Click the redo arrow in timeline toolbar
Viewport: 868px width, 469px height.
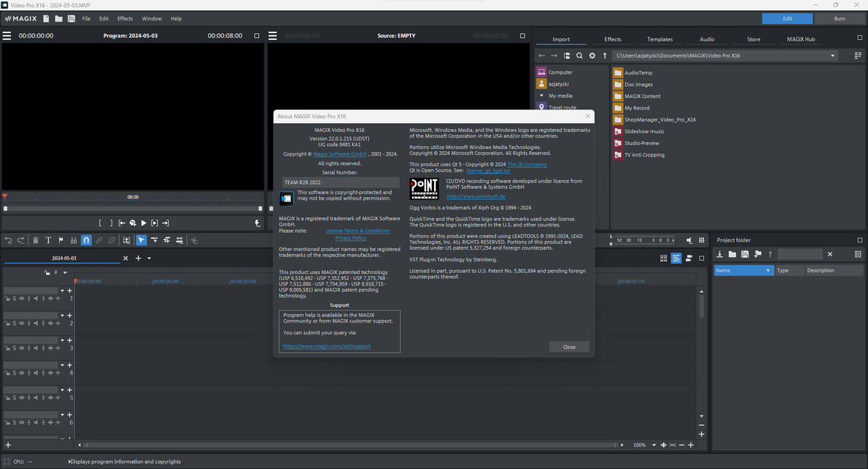pos(21,240)
